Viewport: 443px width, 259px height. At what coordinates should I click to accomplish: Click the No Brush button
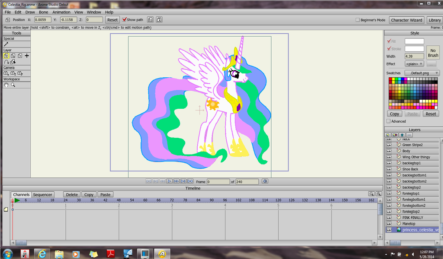pyautogui.click(x=433, y=53)
